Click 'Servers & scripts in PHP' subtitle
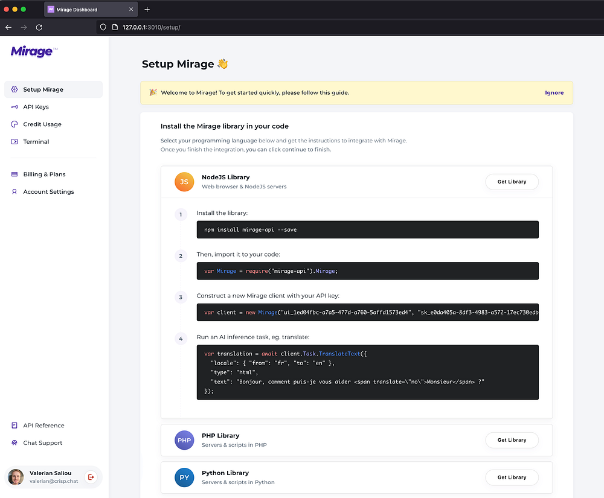The image size is (604, 498). 234,445
